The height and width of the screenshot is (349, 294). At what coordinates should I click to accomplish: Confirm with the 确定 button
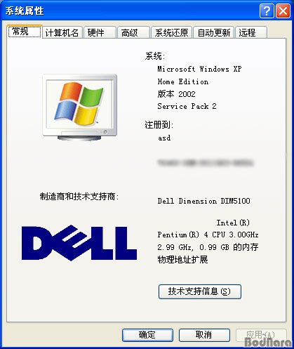pos(147,335)
